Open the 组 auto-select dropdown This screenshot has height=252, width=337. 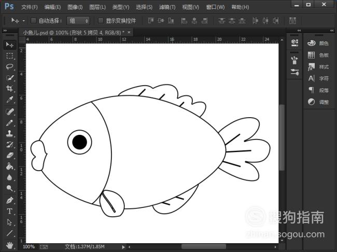tap(78, 21)
